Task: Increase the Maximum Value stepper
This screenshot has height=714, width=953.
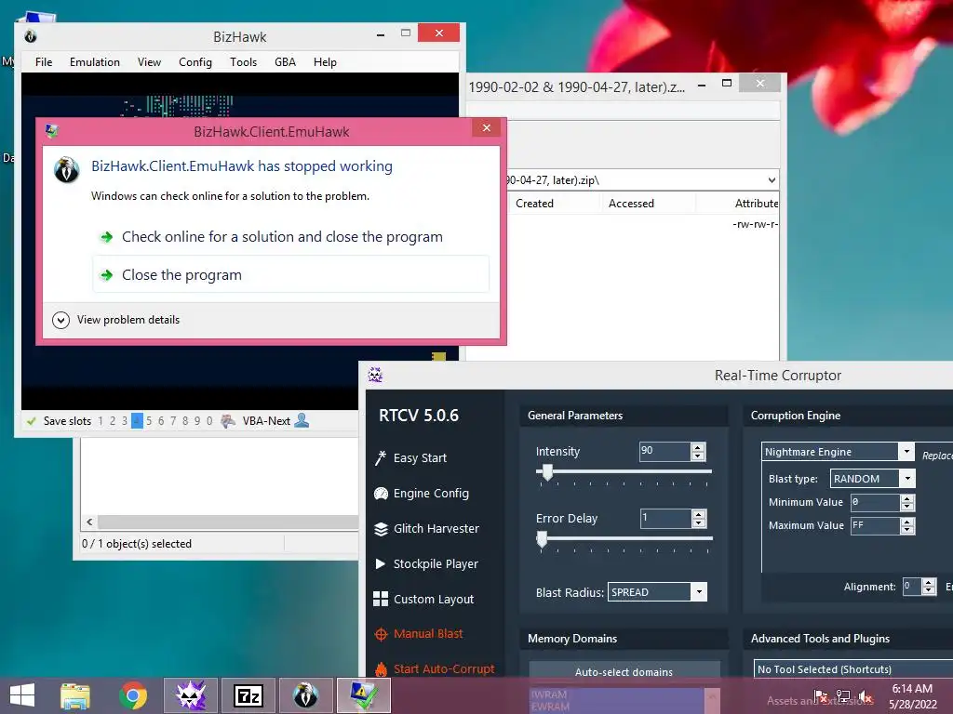Action: pyautogui.click(x=907, y=522)
